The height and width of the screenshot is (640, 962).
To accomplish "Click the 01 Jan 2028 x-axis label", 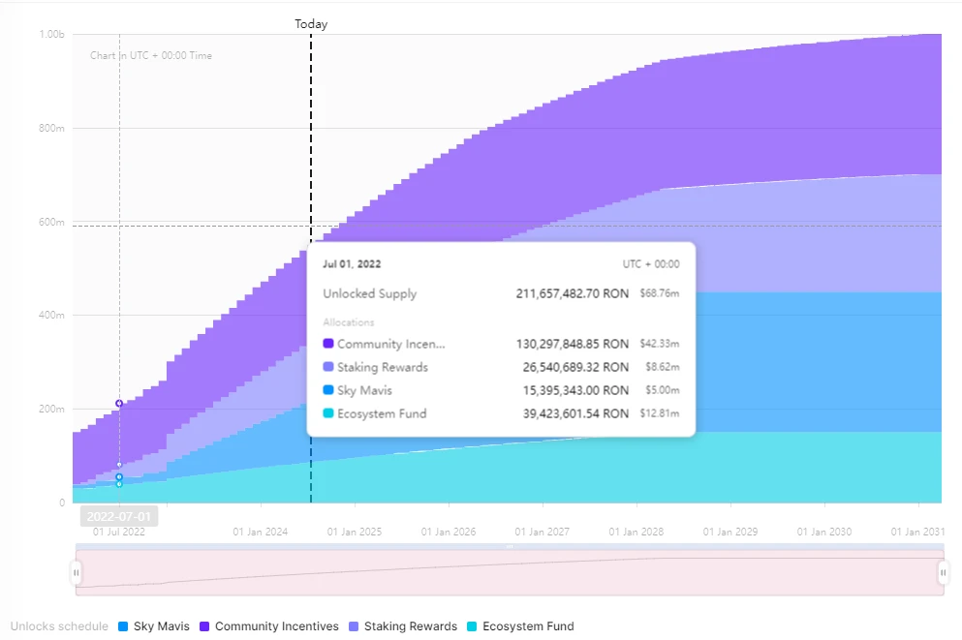I will tap(636, 532).
